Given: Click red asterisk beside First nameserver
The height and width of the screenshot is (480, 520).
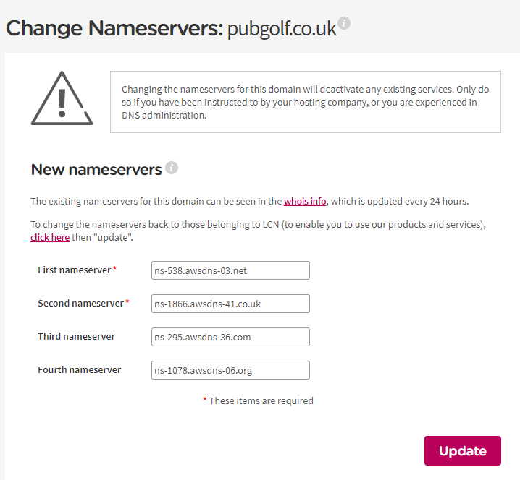Looking at the screenshot, I should pos(114,267).
